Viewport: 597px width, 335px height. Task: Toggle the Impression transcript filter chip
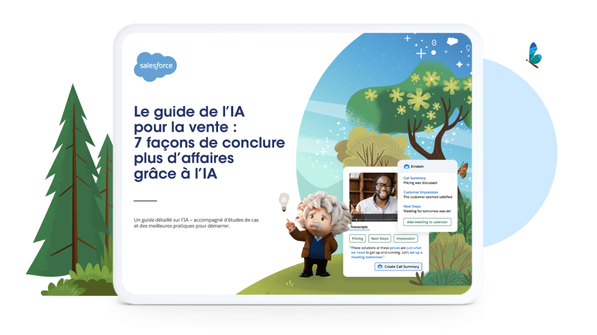coord(405,238)
